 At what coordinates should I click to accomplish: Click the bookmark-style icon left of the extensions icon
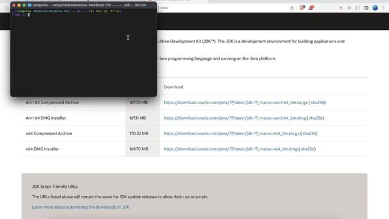(341, 8)
